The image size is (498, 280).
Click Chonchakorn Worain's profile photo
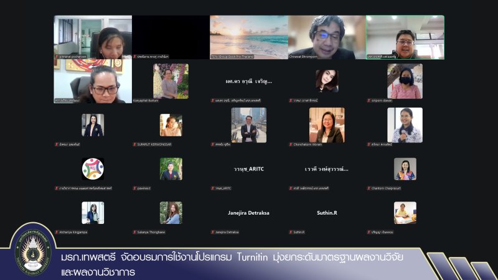coord(327,125)
